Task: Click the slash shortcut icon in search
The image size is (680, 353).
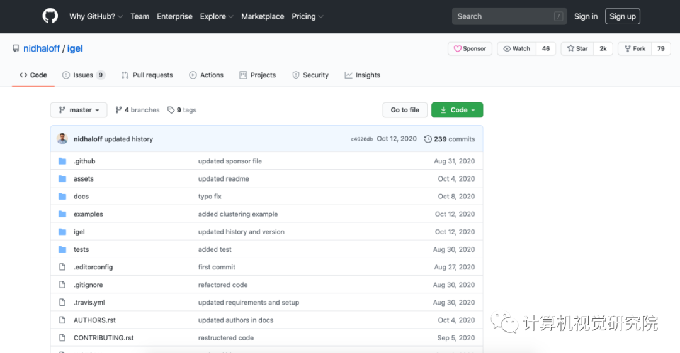Action: (558, 16)
